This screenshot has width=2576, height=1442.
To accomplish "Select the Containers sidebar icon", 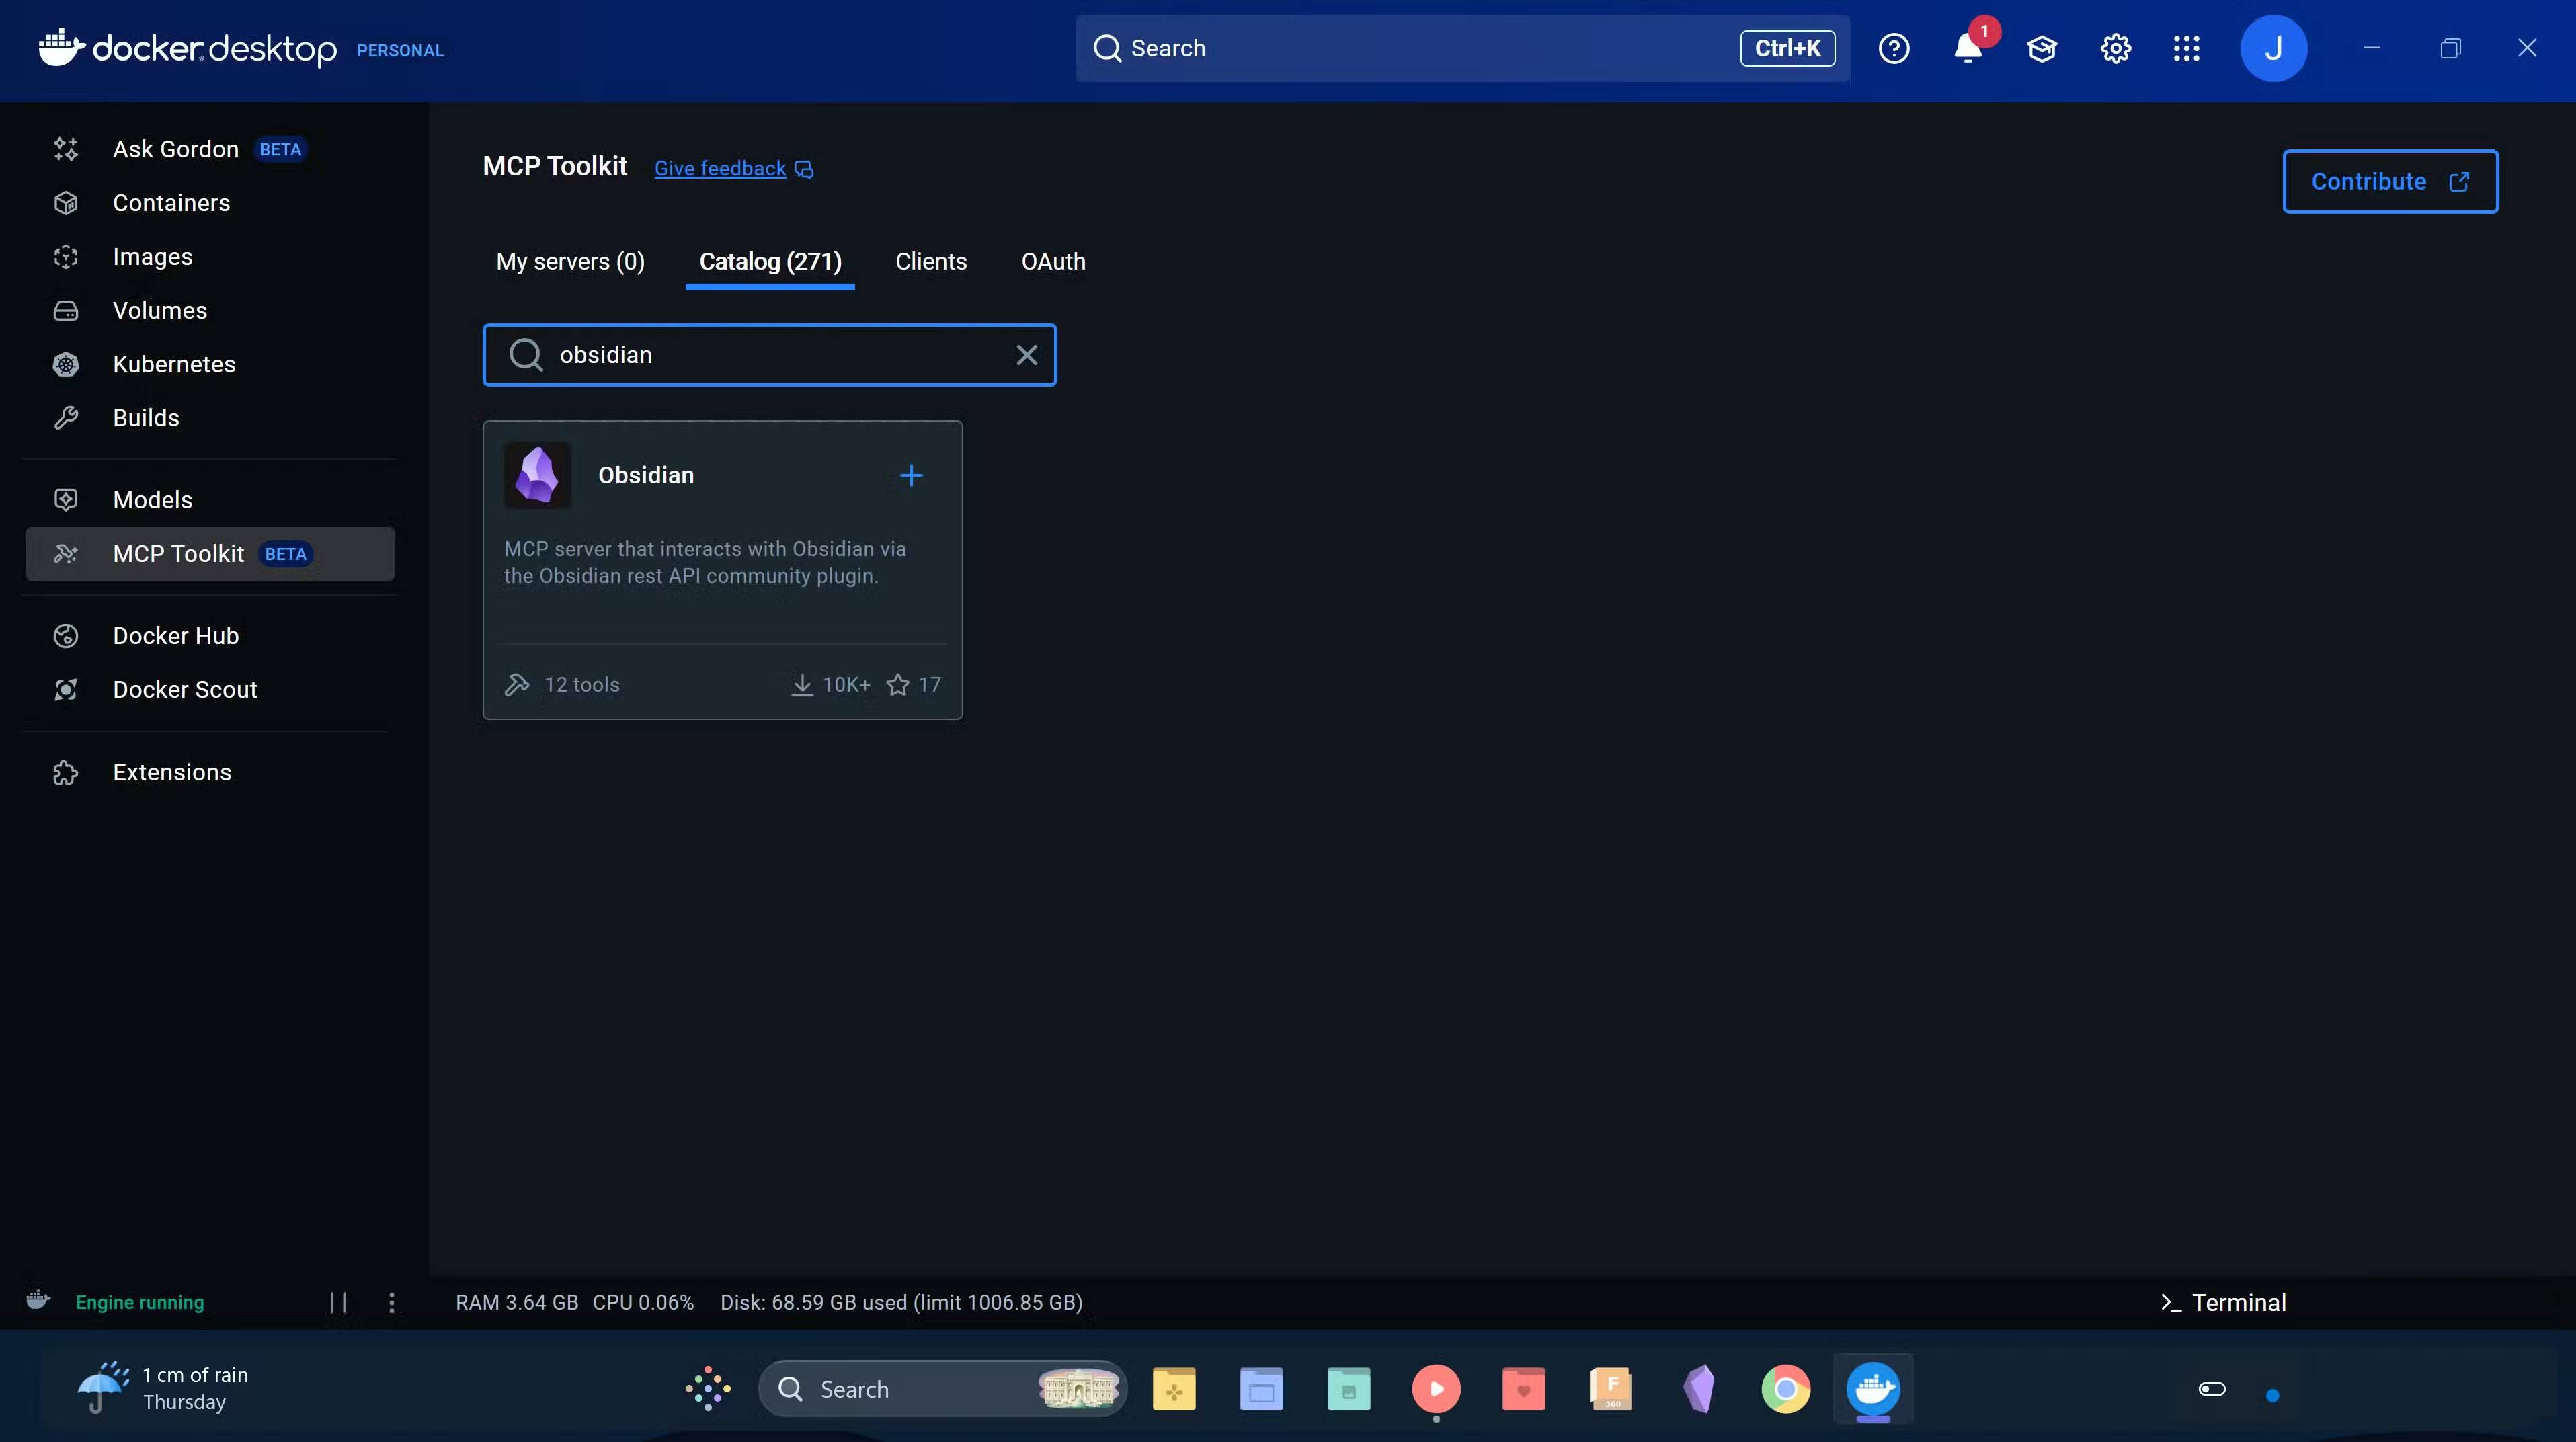I will (x=66, y=203).
